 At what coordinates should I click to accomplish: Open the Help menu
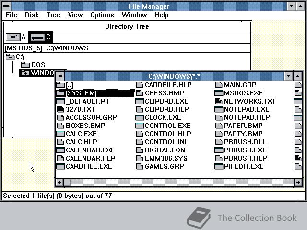pos(161,15)
